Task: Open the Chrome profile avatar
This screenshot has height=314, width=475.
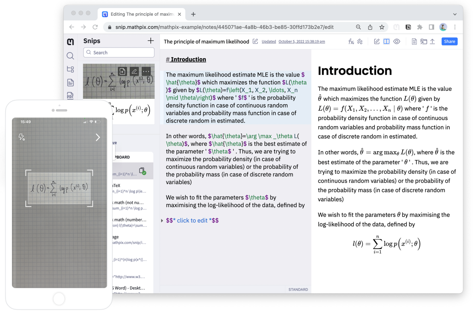Action: [x=443, y=27]
